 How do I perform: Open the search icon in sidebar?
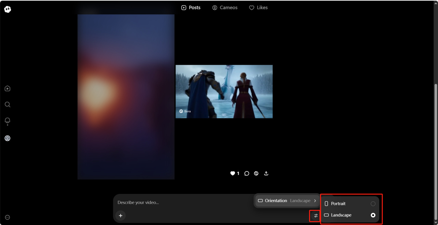click(x=8, y=104)
